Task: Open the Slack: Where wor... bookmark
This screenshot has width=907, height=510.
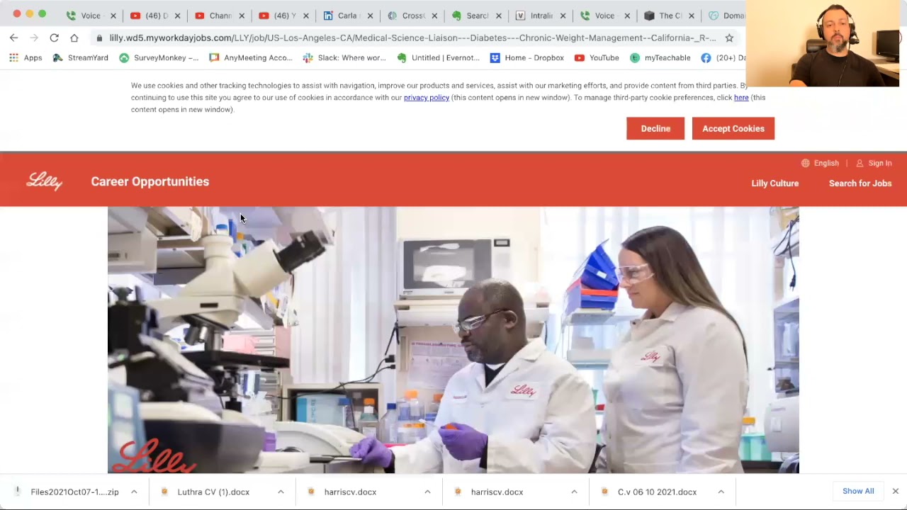Action: 344,57
